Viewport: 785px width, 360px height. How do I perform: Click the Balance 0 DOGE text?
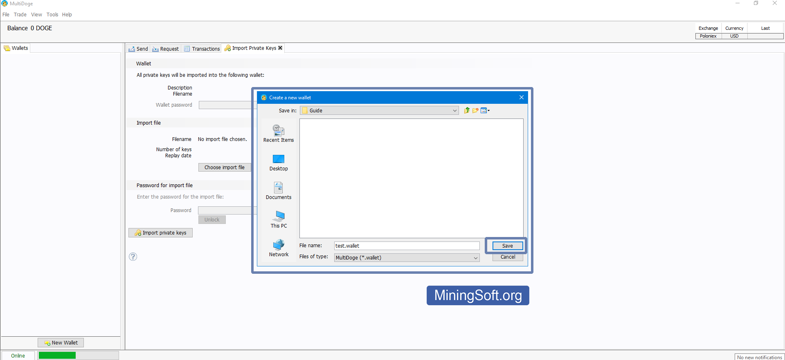30,28
